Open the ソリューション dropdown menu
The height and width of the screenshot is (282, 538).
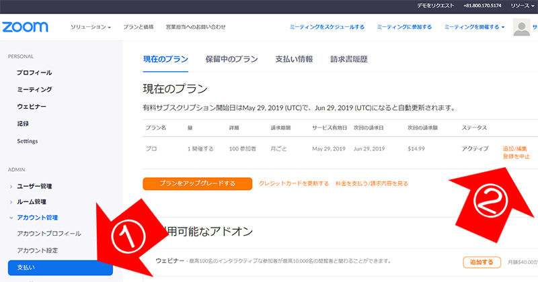point(91,28)
